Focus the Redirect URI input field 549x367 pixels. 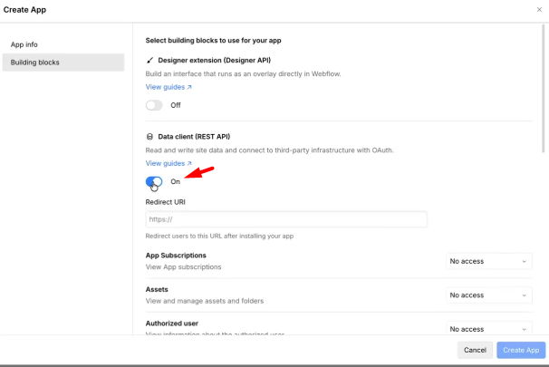285,219
